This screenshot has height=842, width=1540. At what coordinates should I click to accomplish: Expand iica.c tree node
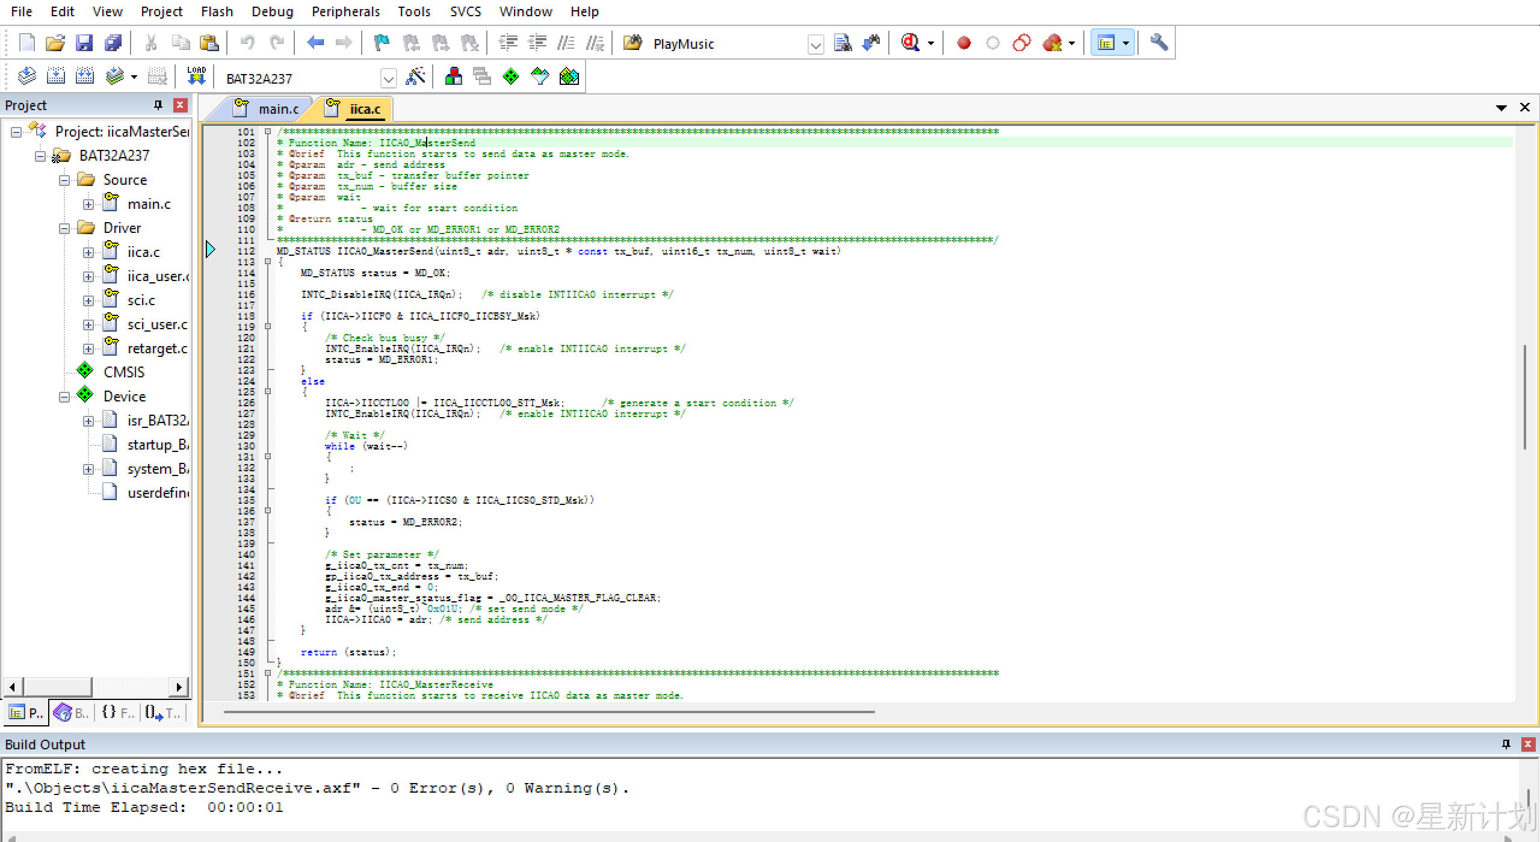tap(88, 253)
